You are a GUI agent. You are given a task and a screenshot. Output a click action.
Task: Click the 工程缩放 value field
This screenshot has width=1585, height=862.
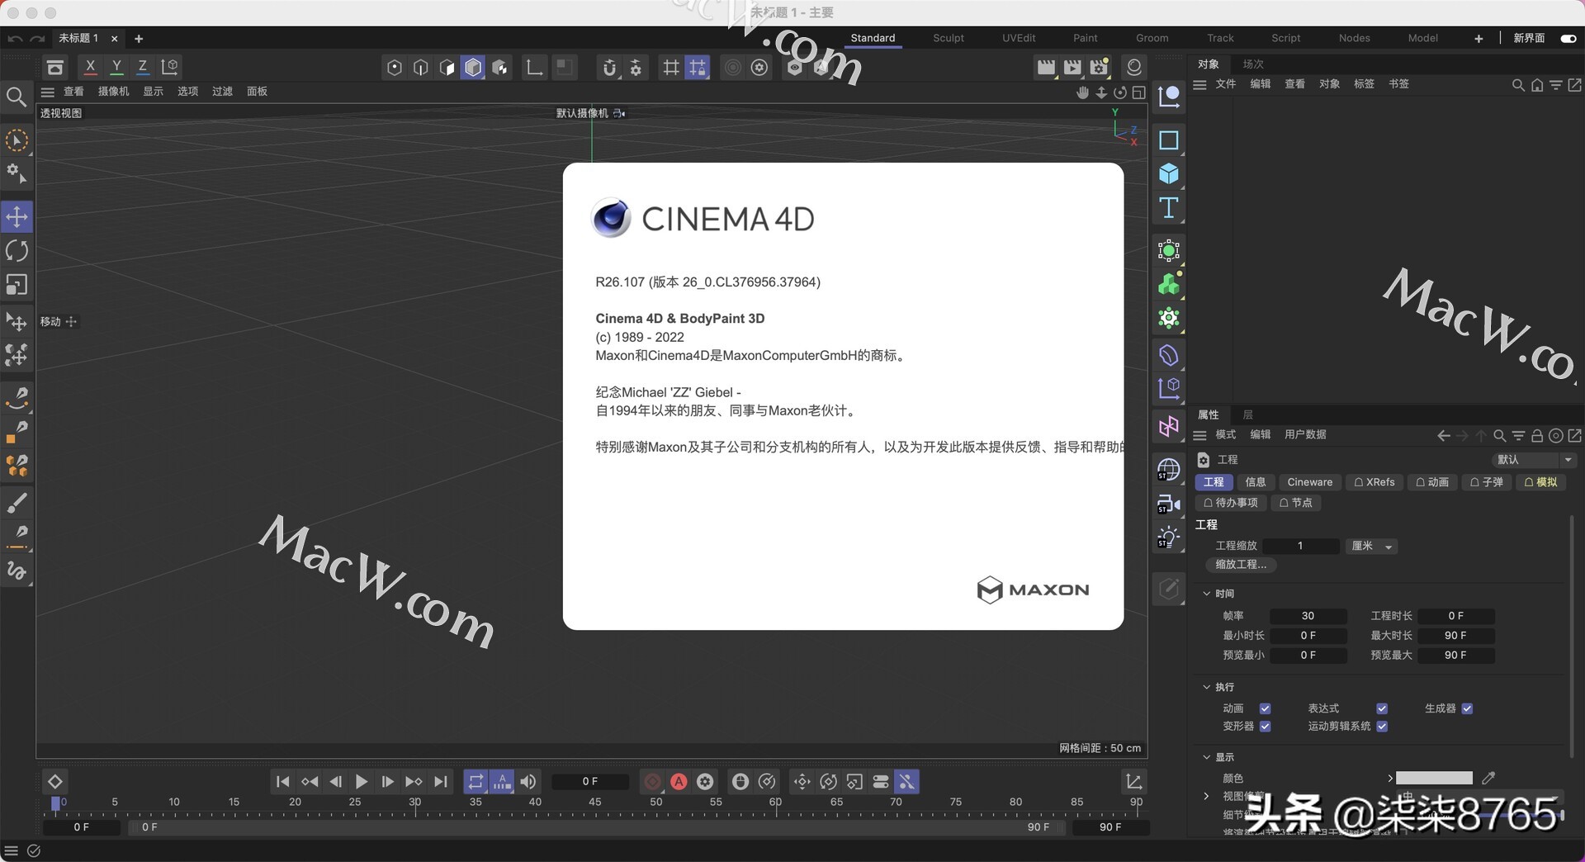point(1301,546)
